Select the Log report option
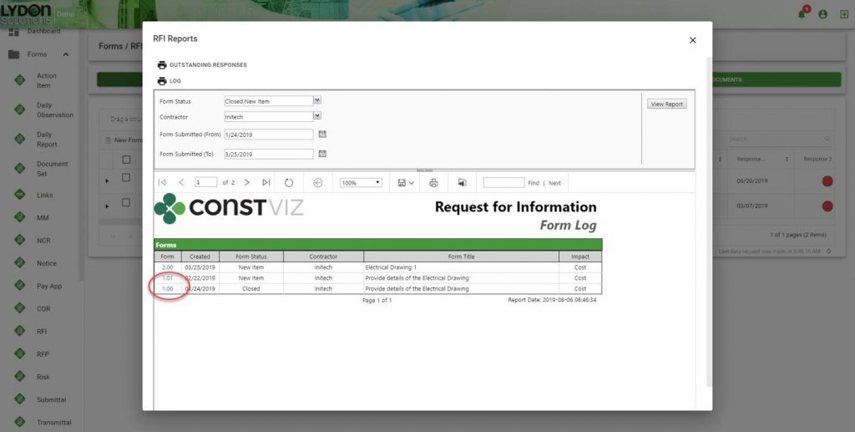855x432 pixels. point(175,81)
